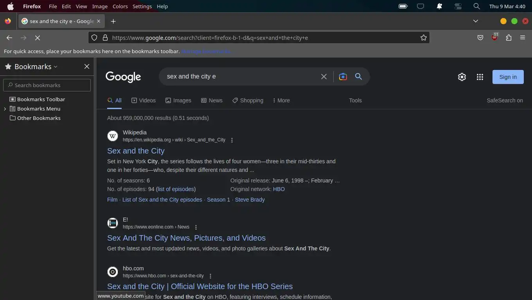Open Sex and the City Wikipedia link
The height and width of the screenshot is (300, 532).
[136, 151]
